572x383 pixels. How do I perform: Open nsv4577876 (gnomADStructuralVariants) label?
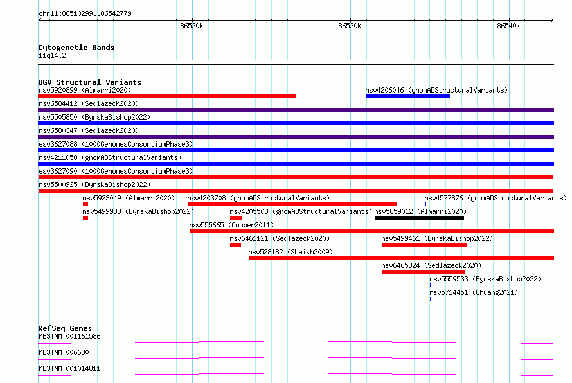tap(496, 198)
